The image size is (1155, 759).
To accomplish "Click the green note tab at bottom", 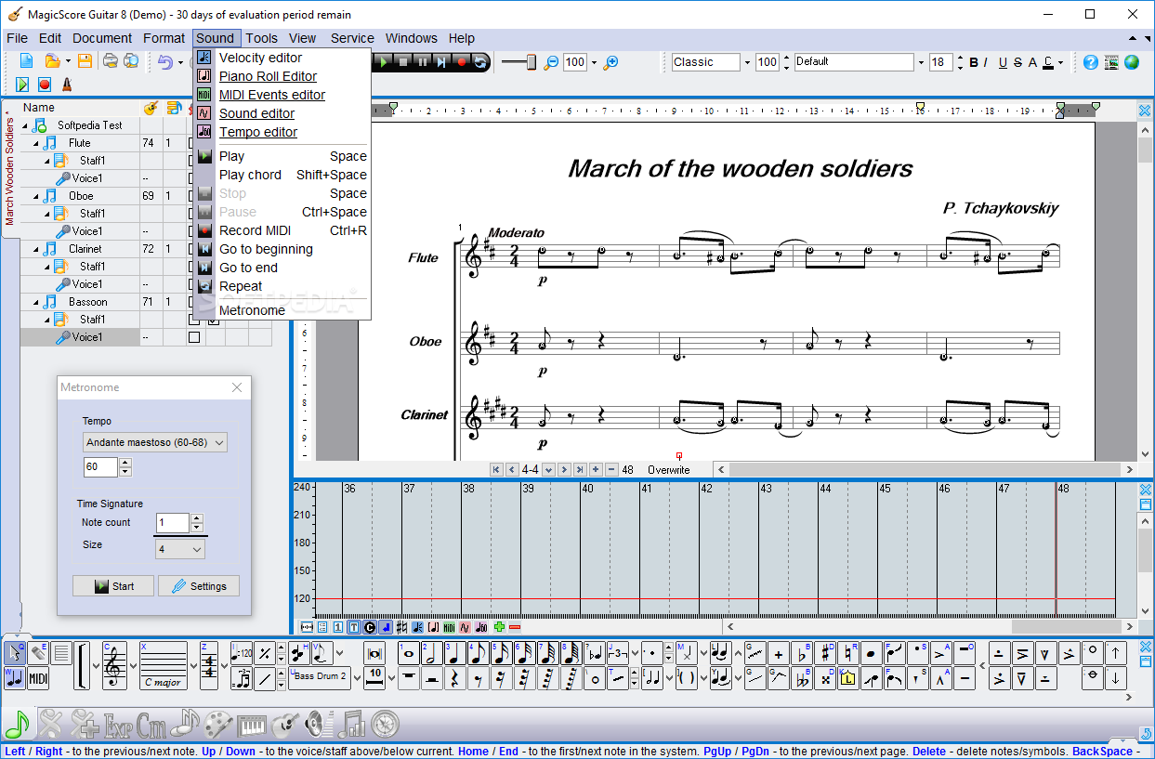I will [x=18, y=723].
